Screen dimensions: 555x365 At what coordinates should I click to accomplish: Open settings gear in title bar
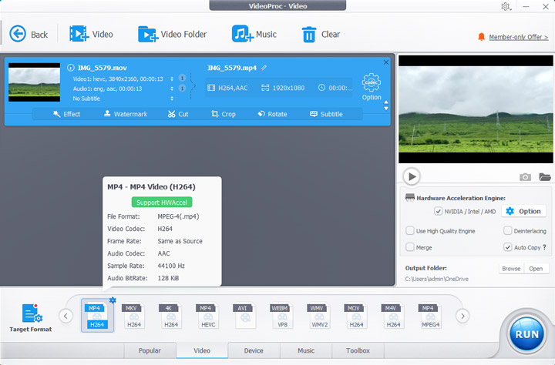[506, 6]
